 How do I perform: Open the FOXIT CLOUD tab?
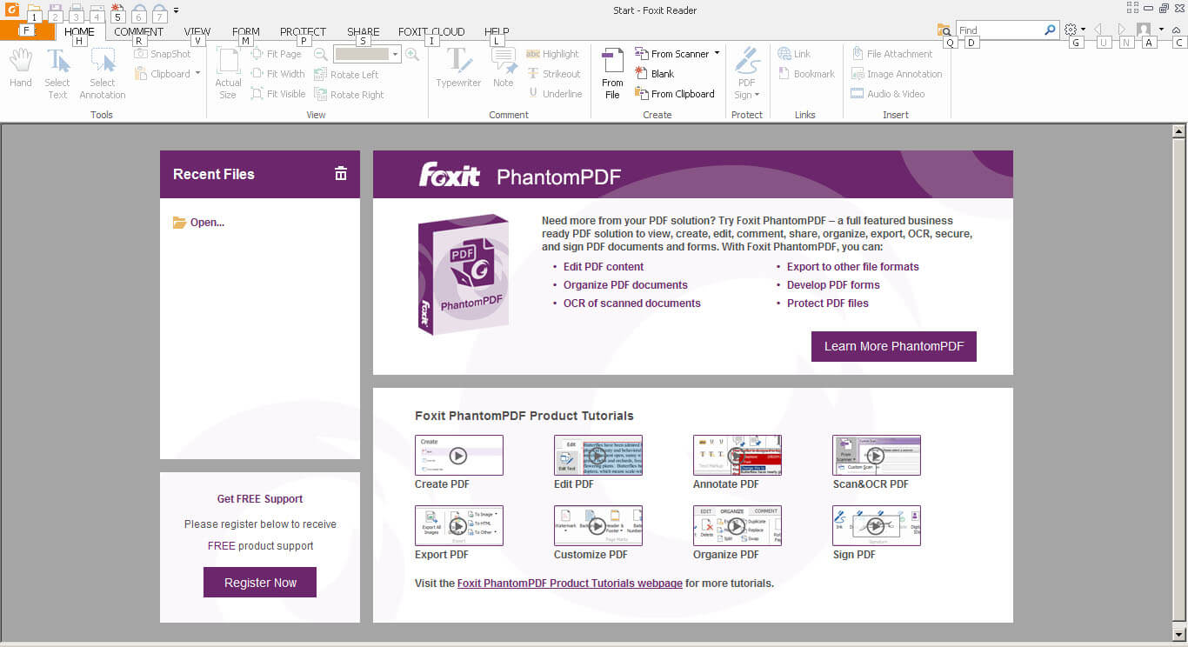pyautogui.click(x=431, y=31)
